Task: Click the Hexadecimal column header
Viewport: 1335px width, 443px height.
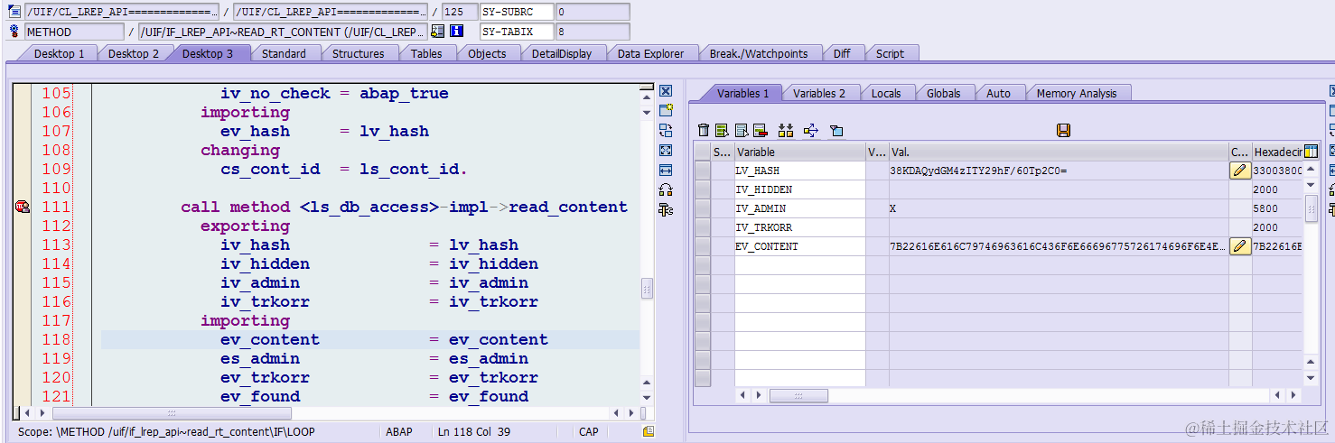Action: 1277,152
